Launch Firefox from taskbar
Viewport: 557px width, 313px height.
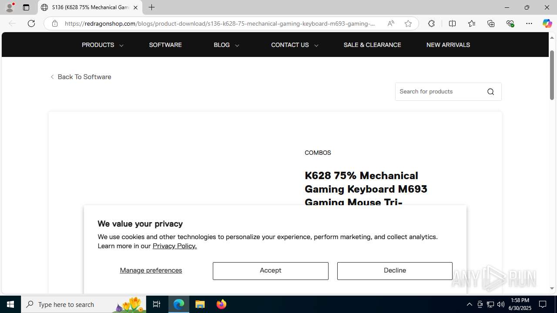[221, 304]
